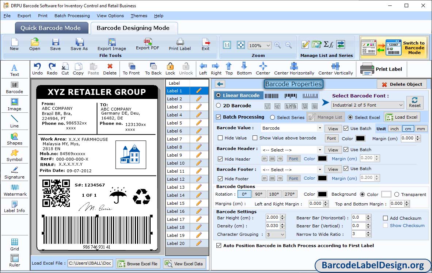This screenshot has width=432, height=273.
Task: Set rotation to 90° button
Action: [259, 194]
